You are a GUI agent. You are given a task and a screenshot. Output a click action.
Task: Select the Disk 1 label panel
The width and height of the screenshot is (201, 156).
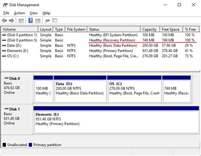17,119
